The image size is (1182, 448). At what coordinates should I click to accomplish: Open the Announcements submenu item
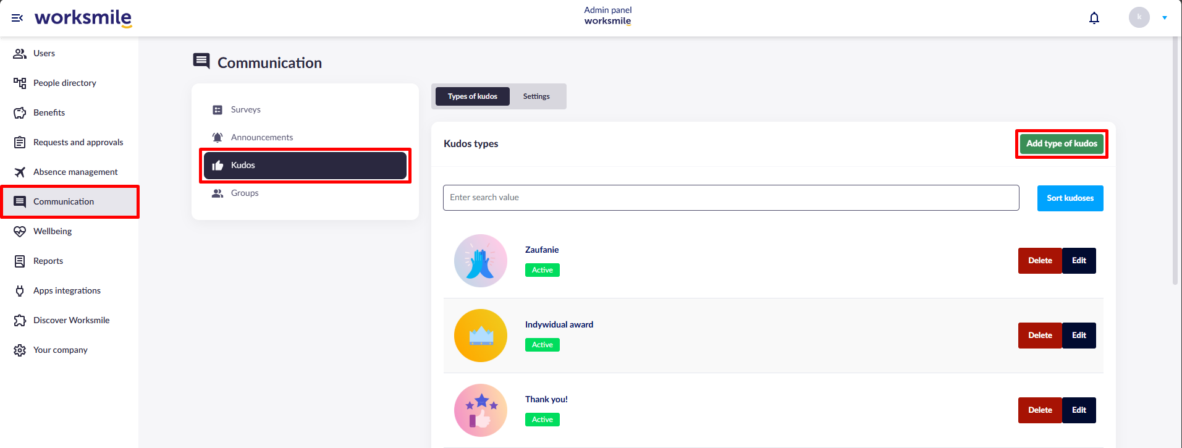click(x=262, y=137)
